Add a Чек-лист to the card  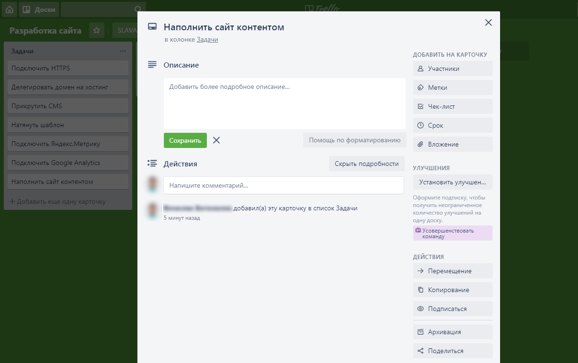[452, 106]
